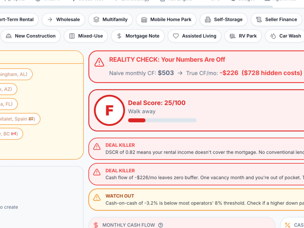Screen dimensions: 304x228
Task: Select the Phoenix, AZ example chip
Action: click(x=8, y=89)
